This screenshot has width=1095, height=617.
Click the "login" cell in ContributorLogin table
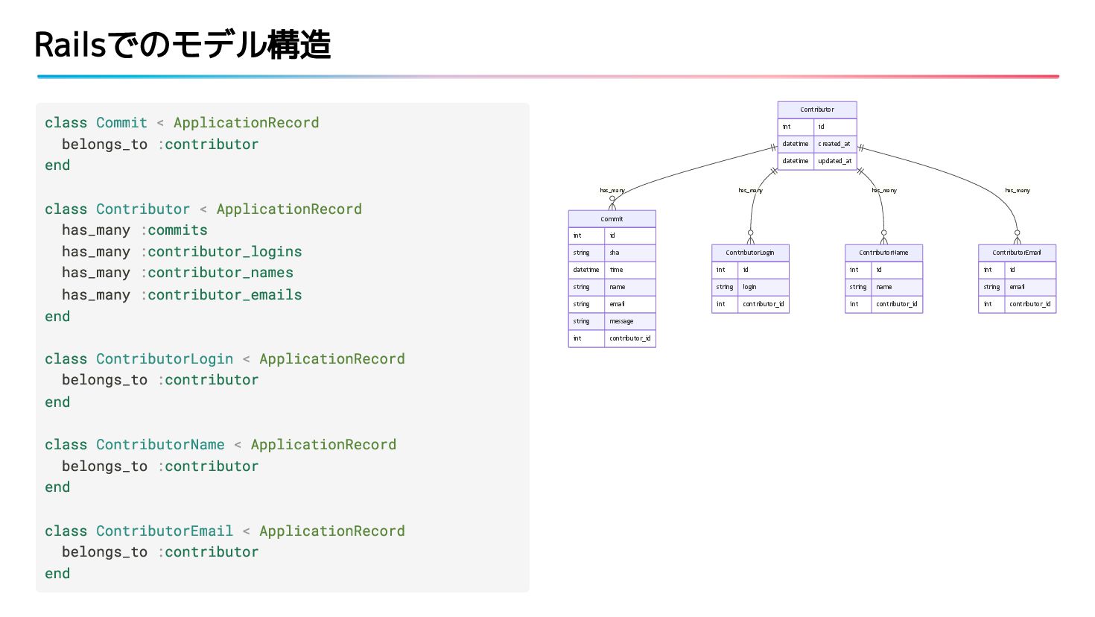click(764, 287)
